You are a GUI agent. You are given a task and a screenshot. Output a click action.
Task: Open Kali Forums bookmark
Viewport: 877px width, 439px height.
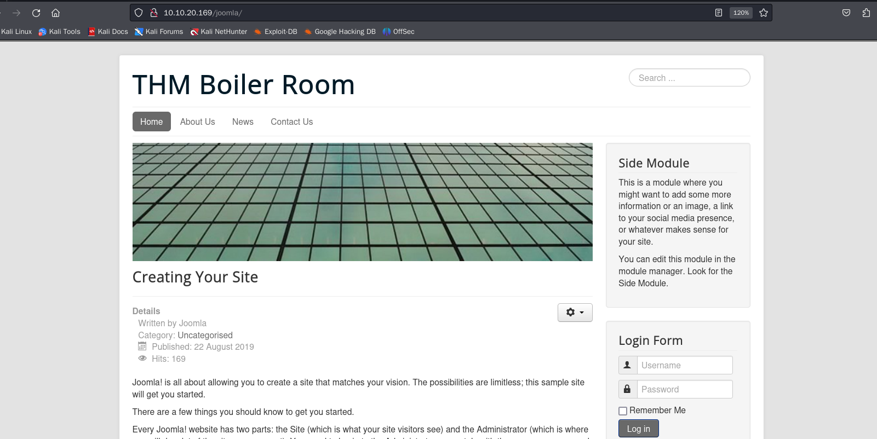[159, 32]
